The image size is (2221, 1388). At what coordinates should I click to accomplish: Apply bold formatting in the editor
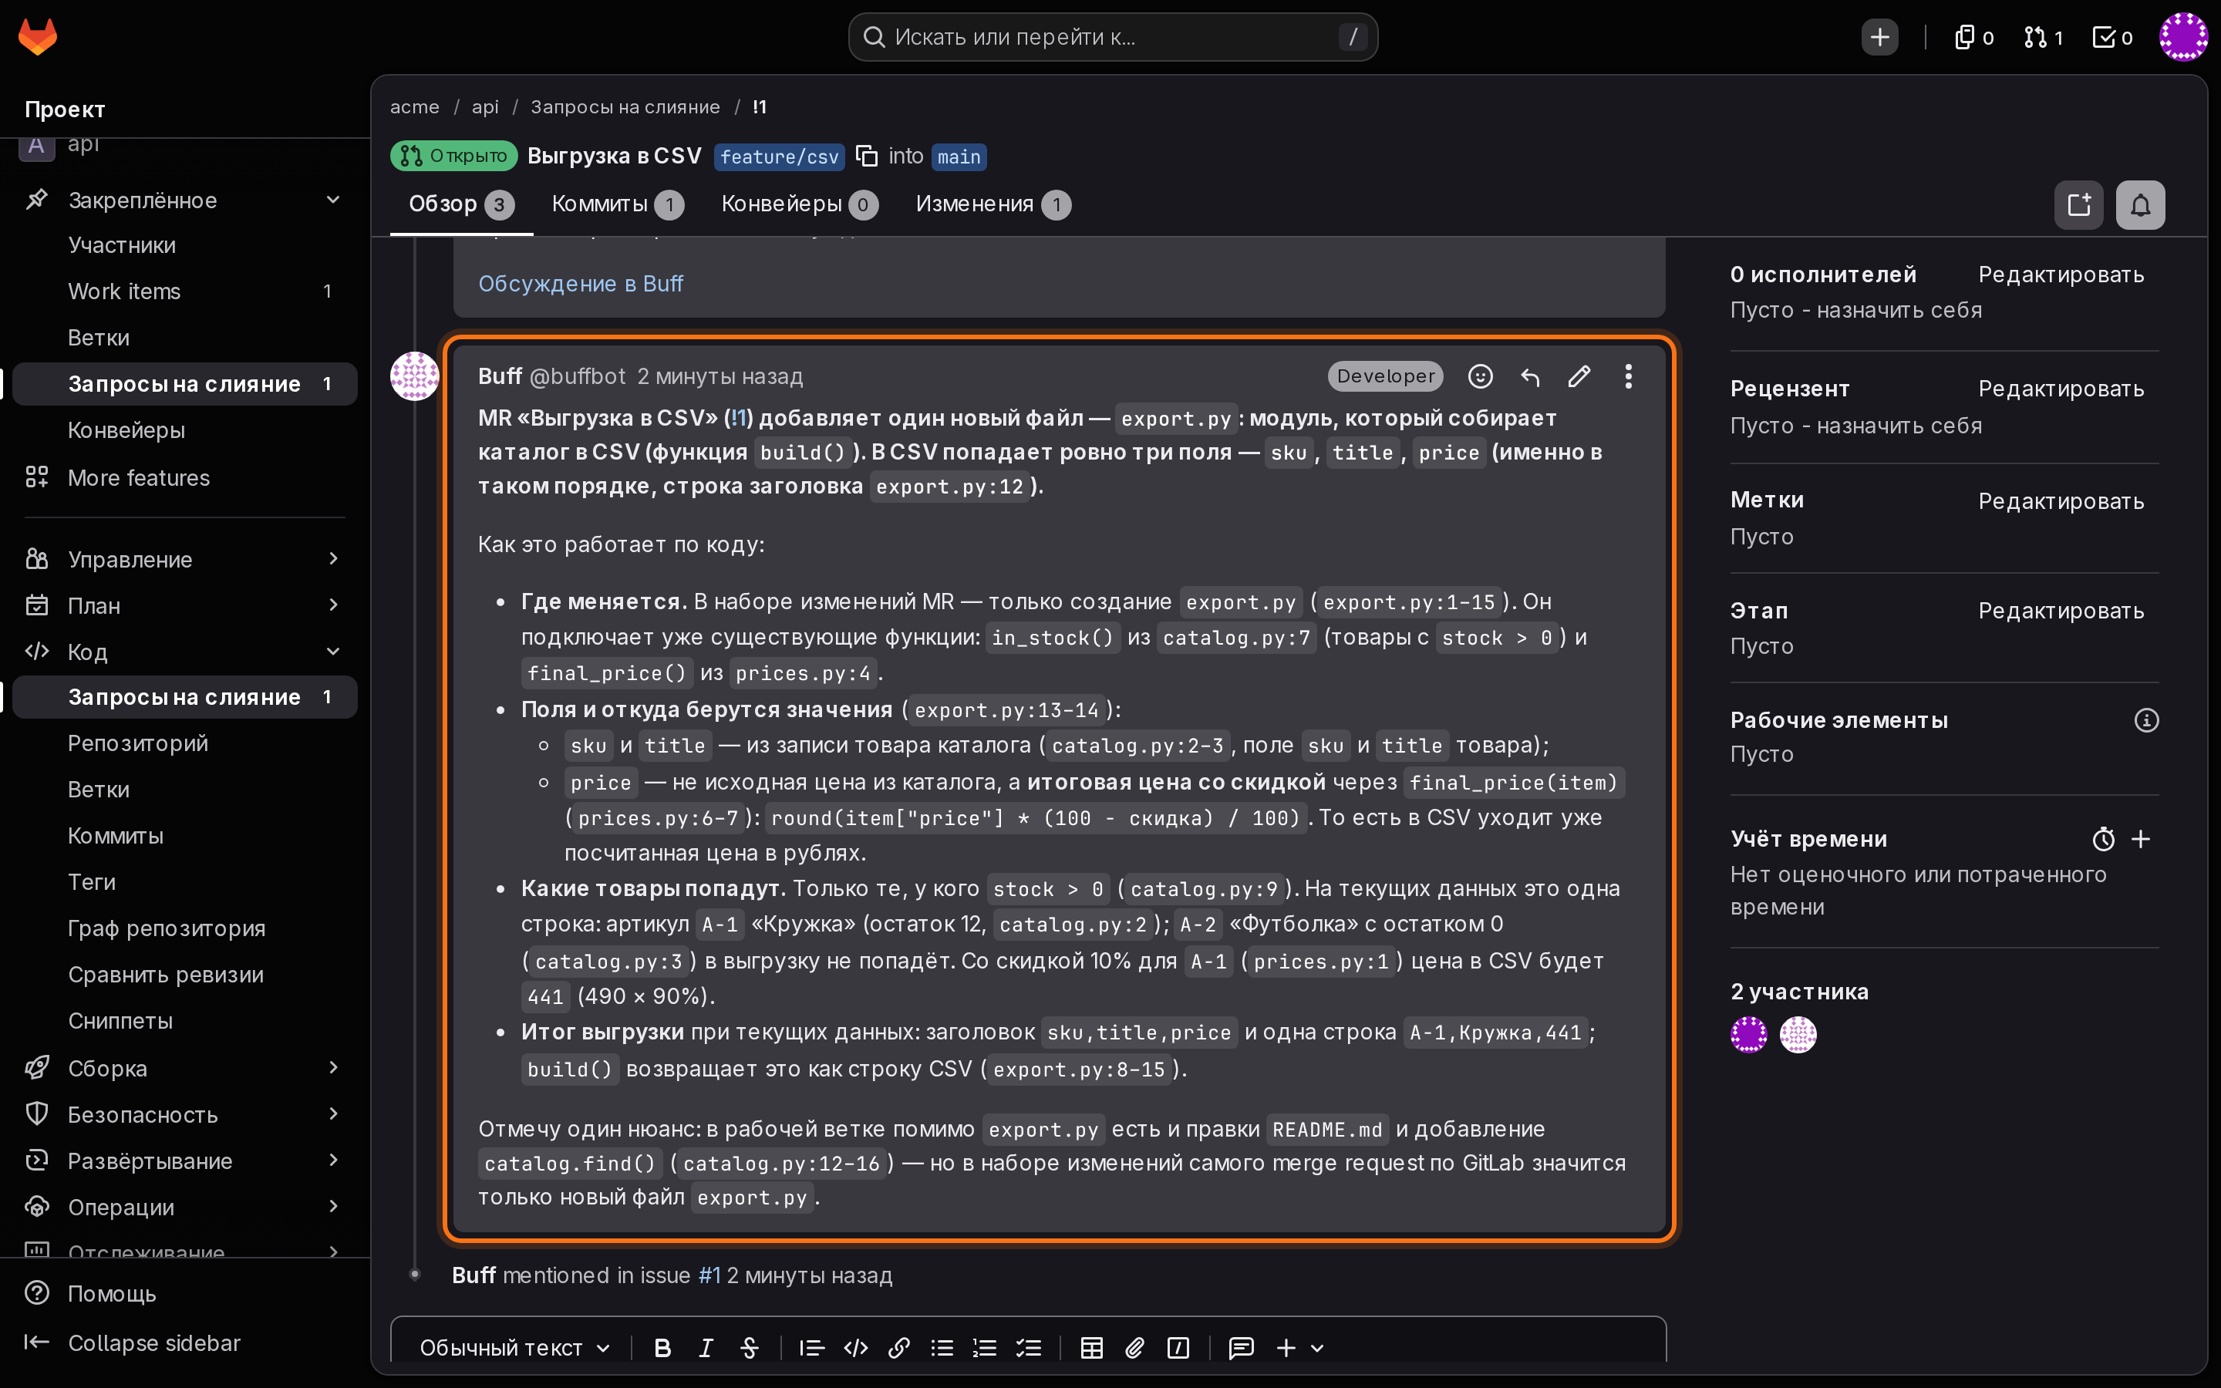pyautogui.click(x=662, y=1348)
